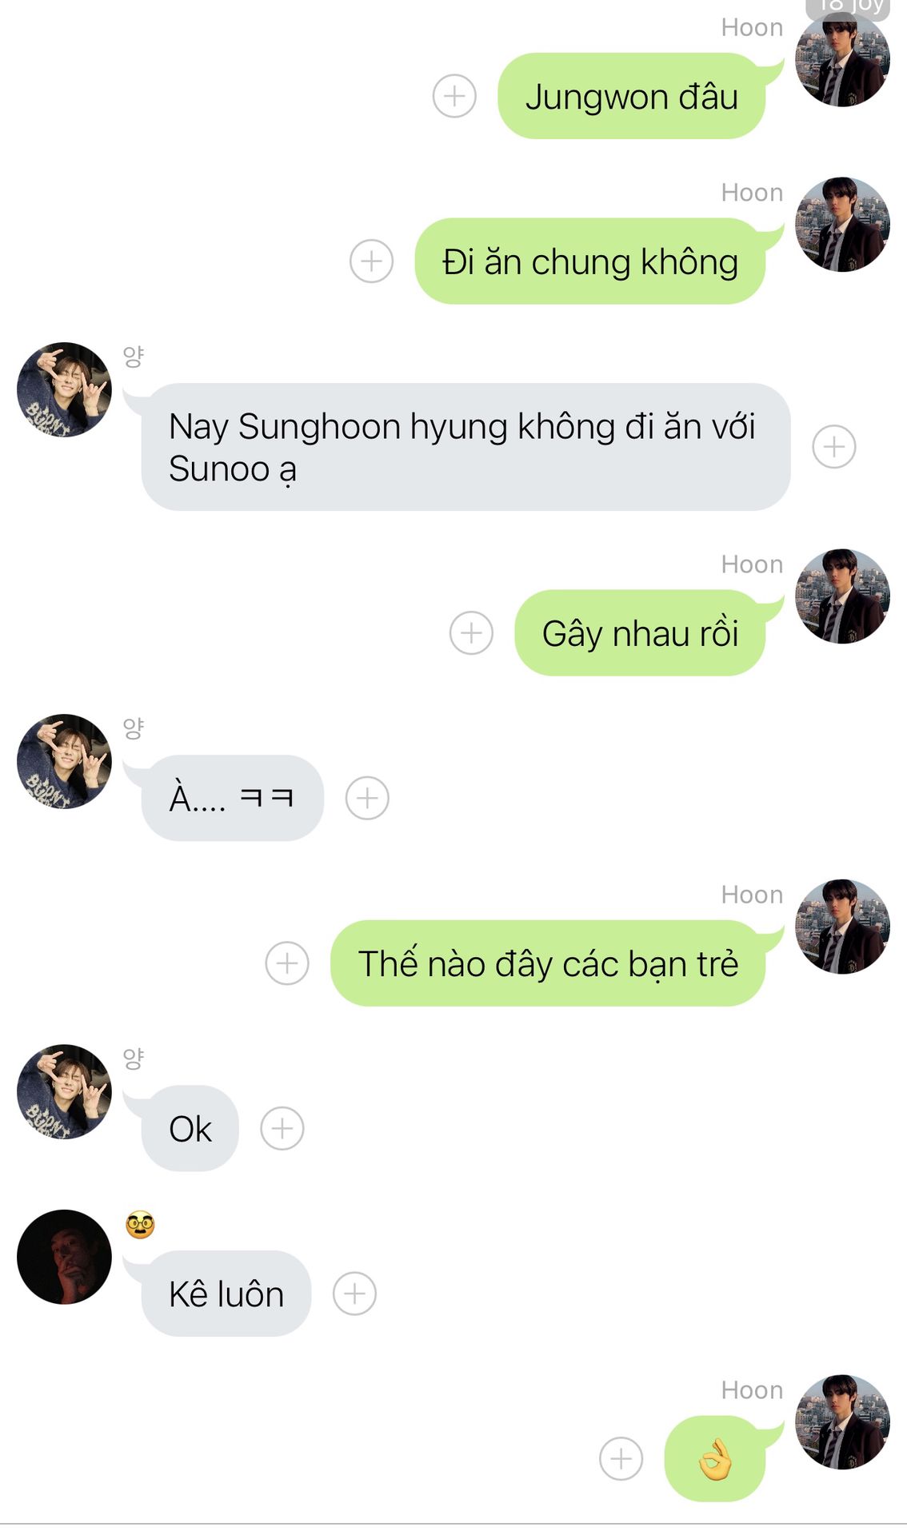Click "Thế nào đây các bạn trẻ" bubble

pos(548,963)
